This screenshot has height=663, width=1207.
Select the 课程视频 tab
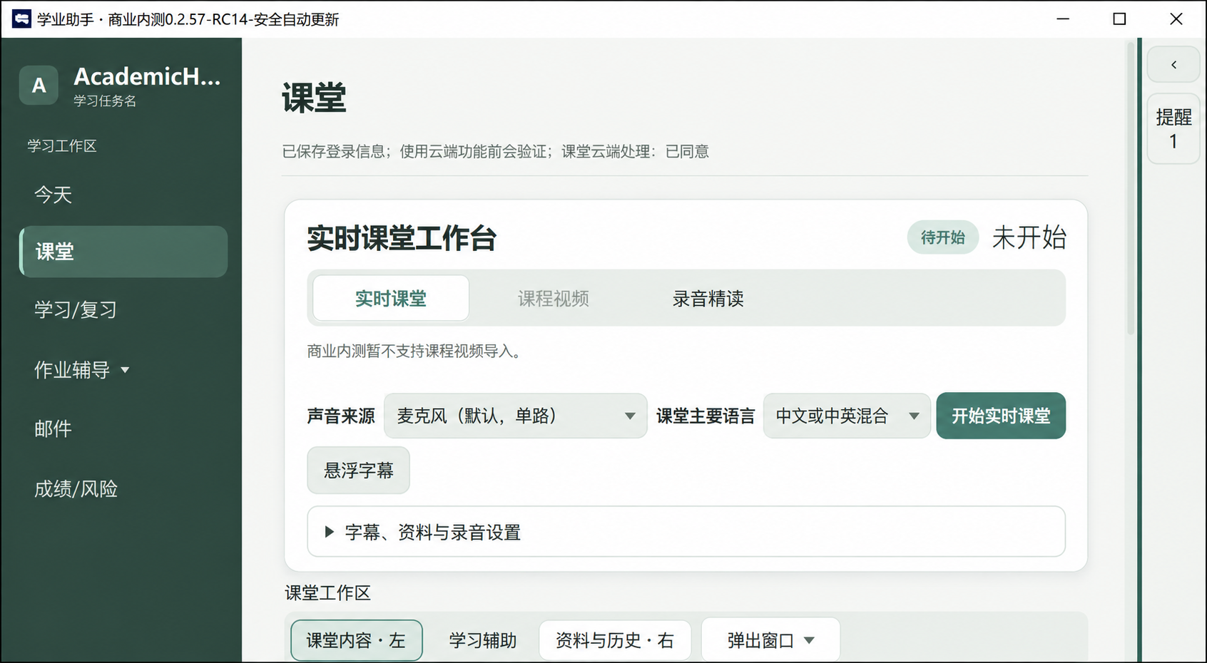click(x=553, y=298)
